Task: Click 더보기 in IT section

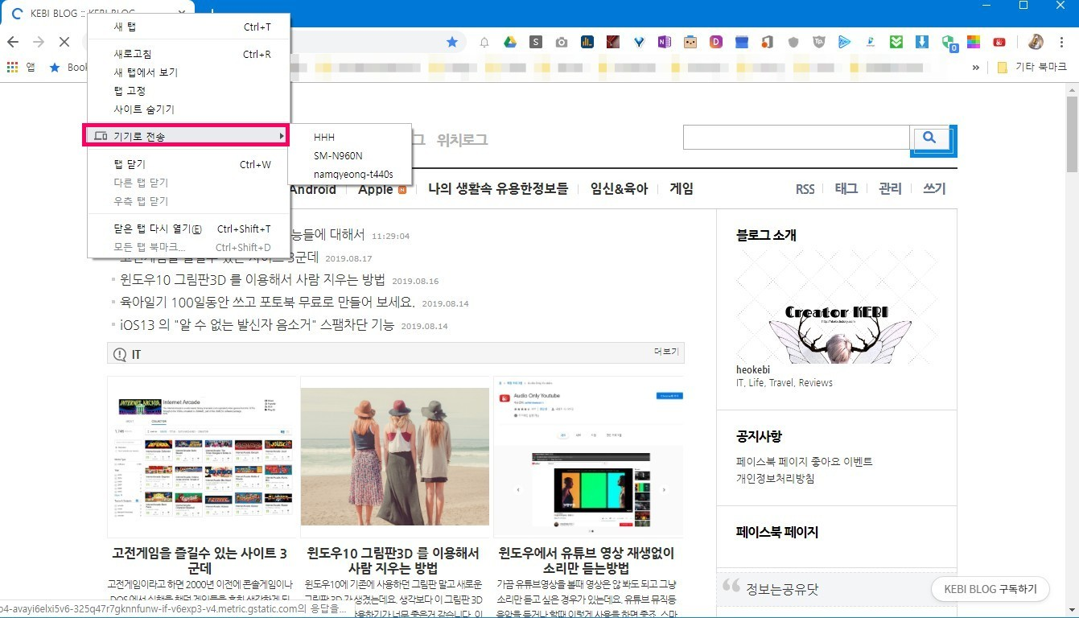Action: (666, 352)
